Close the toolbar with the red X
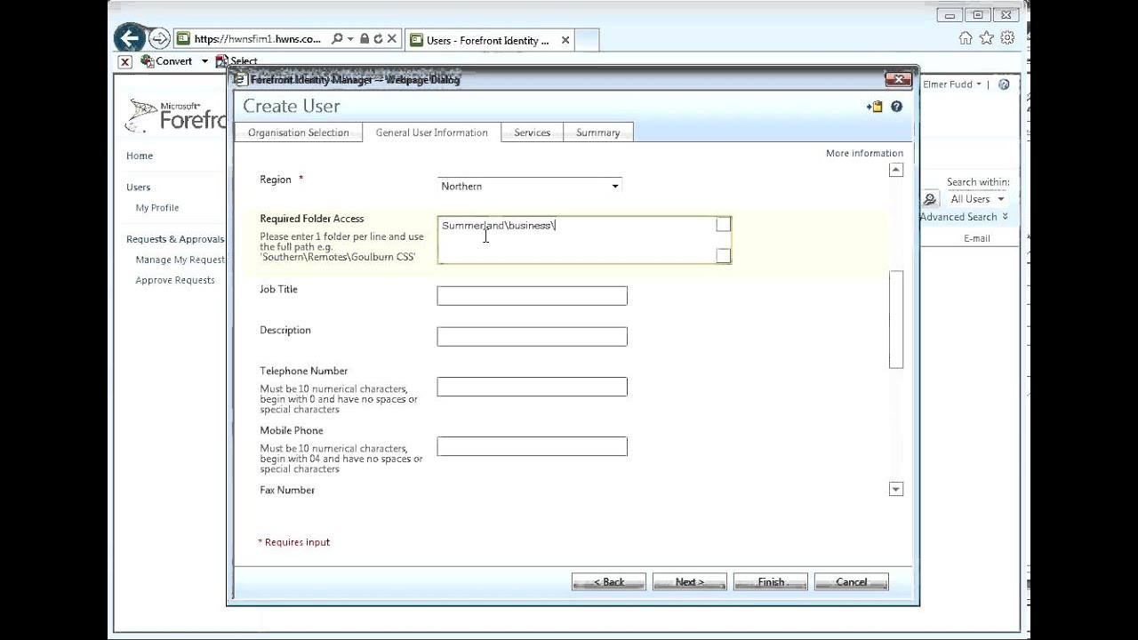Viewport: 1138px width, 640px height. (124, 61)
